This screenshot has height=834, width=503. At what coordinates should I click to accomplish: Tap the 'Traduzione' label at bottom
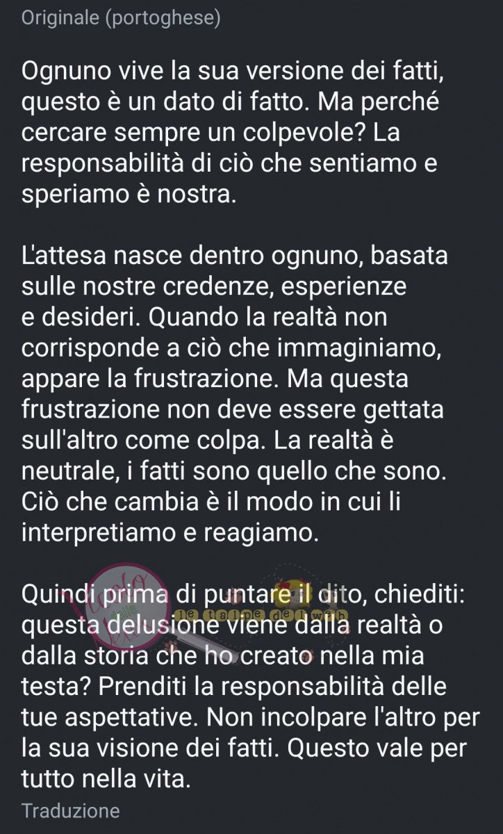[71, 810]
